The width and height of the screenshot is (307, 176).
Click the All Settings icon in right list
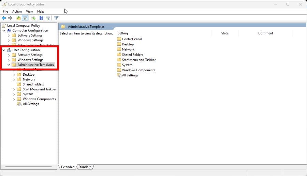pyautogui.click(x=119, y=75)
